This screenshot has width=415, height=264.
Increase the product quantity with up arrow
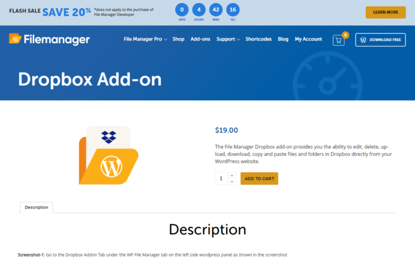[232, 175]
